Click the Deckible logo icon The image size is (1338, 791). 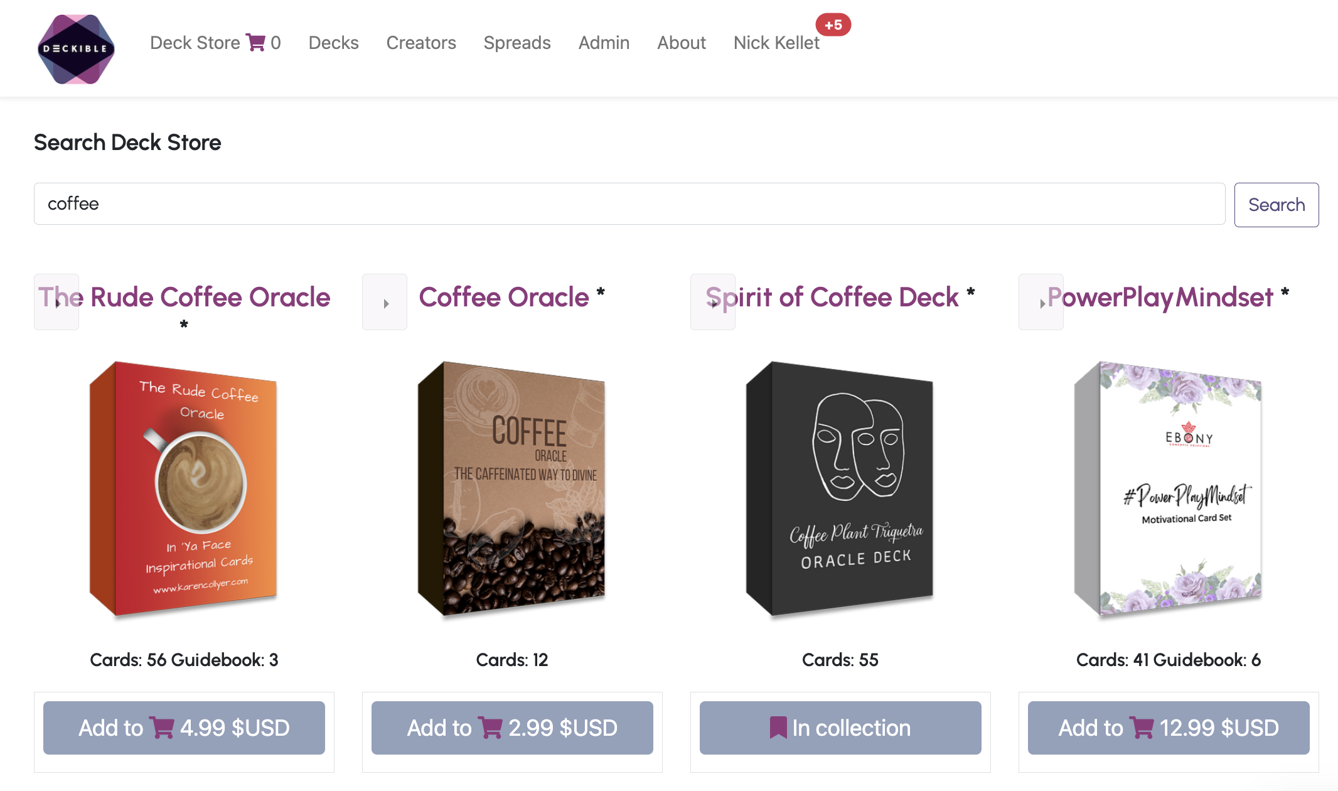76,49
